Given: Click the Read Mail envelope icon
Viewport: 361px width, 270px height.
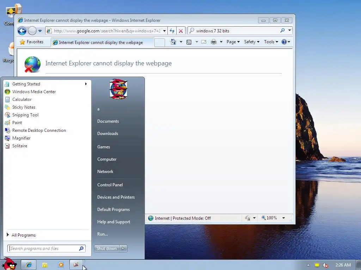Looking at the screenshot, I should [x=204, y=42].
